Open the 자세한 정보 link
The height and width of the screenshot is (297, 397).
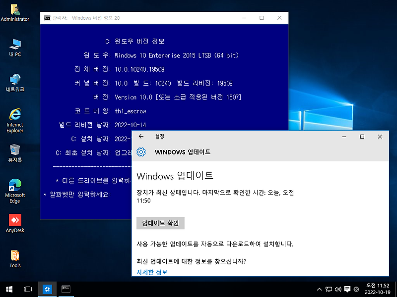tap(152, 272)
